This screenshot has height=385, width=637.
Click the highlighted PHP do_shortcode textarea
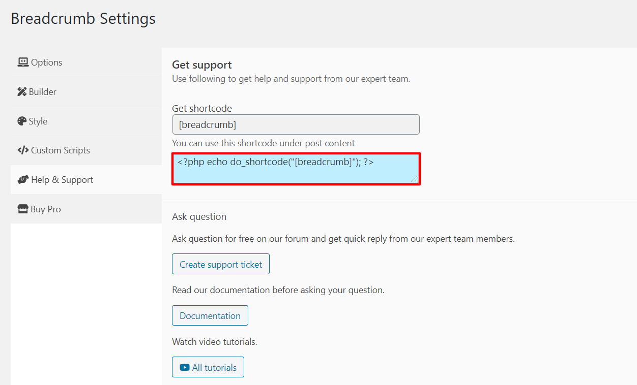pyautogui.click(x=296, y=168)
